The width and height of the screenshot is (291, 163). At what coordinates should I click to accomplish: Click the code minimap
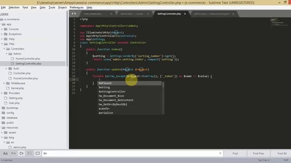pos(279,22)
